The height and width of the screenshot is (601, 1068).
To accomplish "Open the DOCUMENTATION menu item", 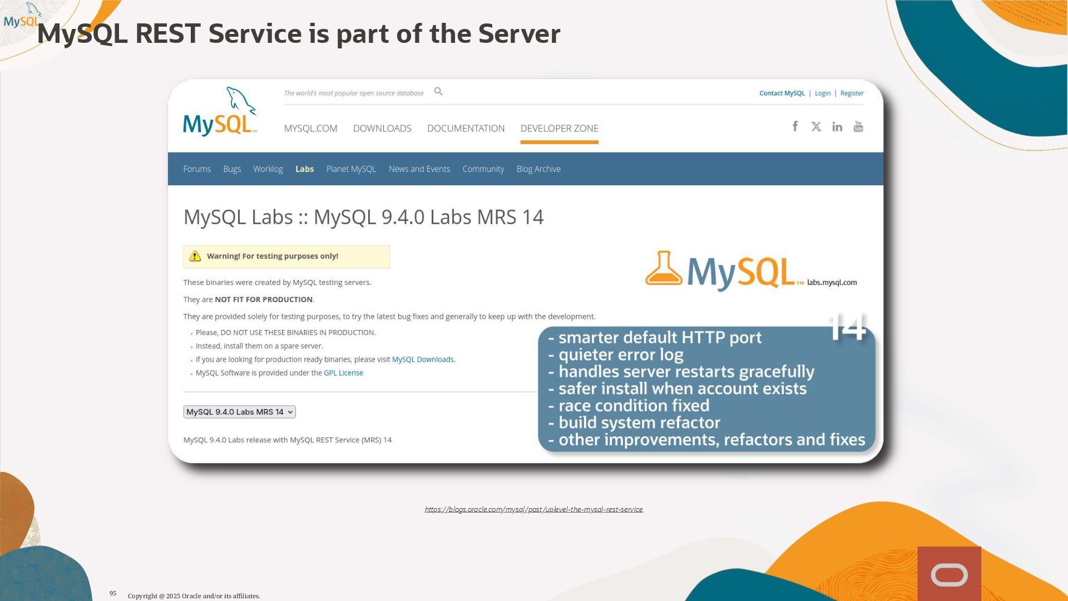I will [x=466, y=129].
